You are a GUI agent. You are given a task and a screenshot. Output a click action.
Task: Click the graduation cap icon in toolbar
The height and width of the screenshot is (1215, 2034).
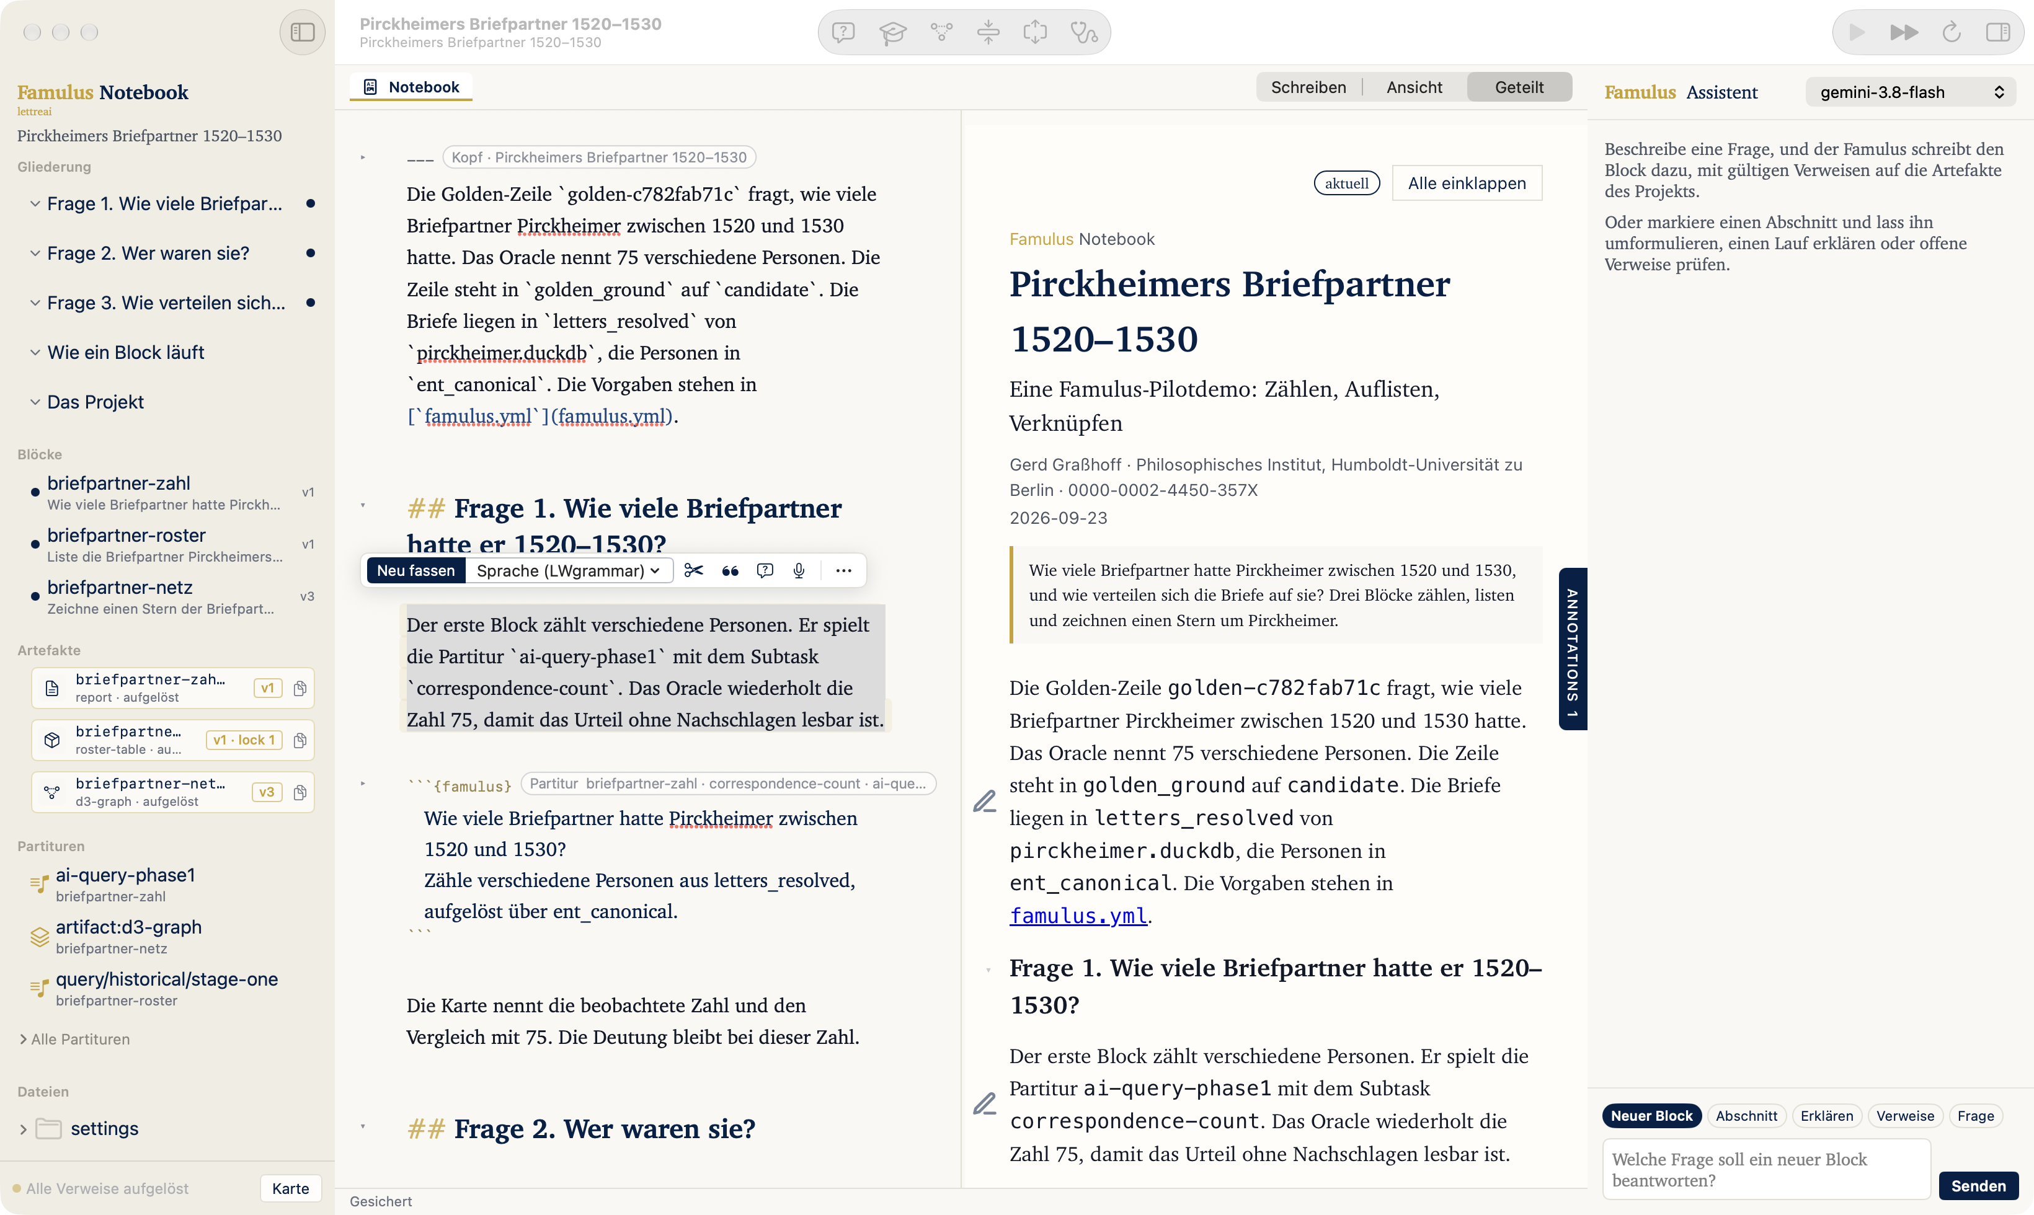[x=892, y=33]
